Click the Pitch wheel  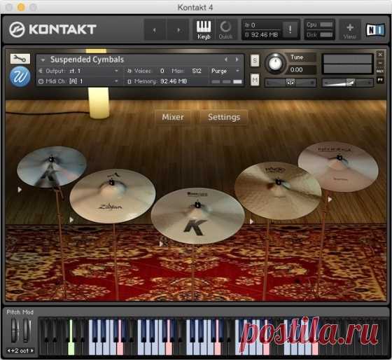(14, 331)
